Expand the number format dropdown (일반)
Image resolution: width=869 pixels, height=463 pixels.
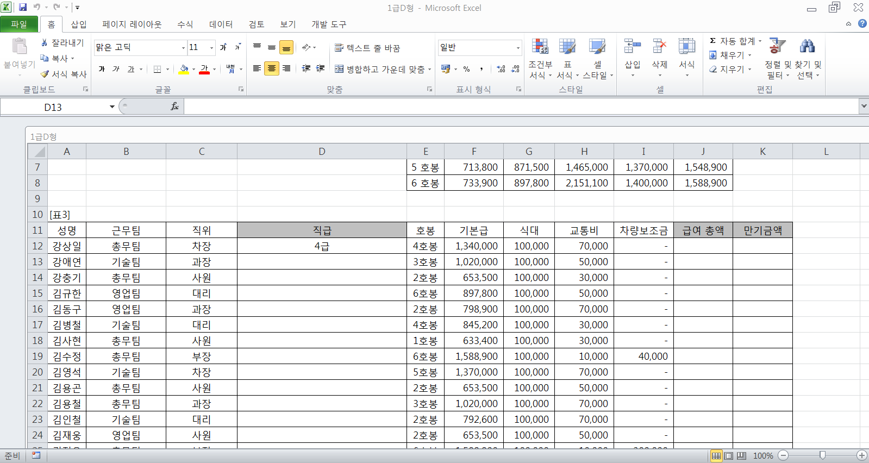pos(517,48)
